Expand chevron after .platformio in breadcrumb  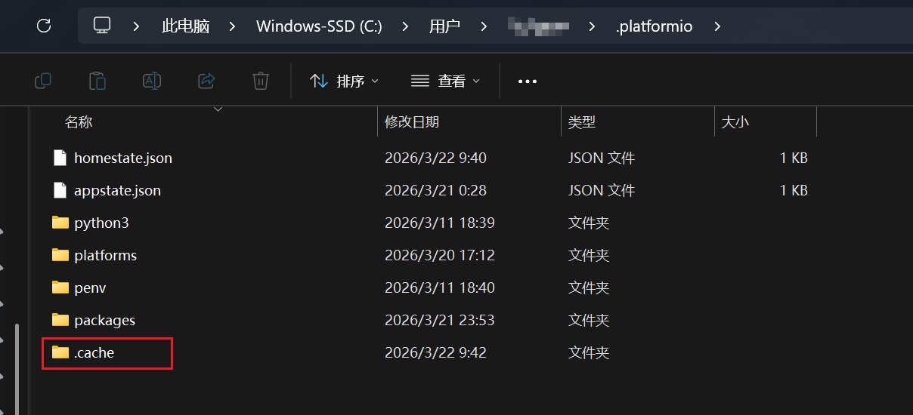click(x=717, y=26)
